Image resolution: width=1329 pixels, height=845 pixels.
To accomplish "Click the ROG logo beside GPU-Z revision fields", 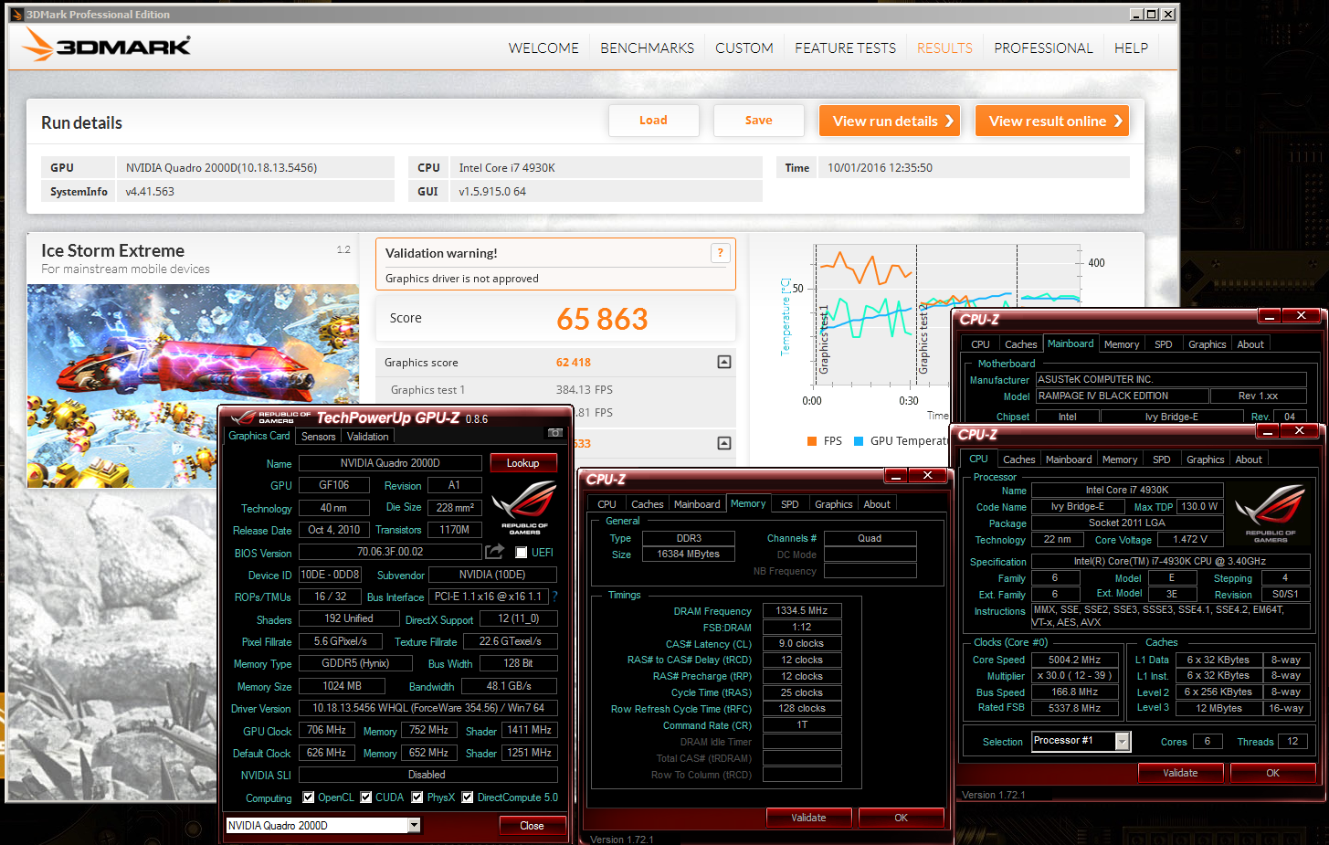I will pyautogui.click(x=524, y=507).
